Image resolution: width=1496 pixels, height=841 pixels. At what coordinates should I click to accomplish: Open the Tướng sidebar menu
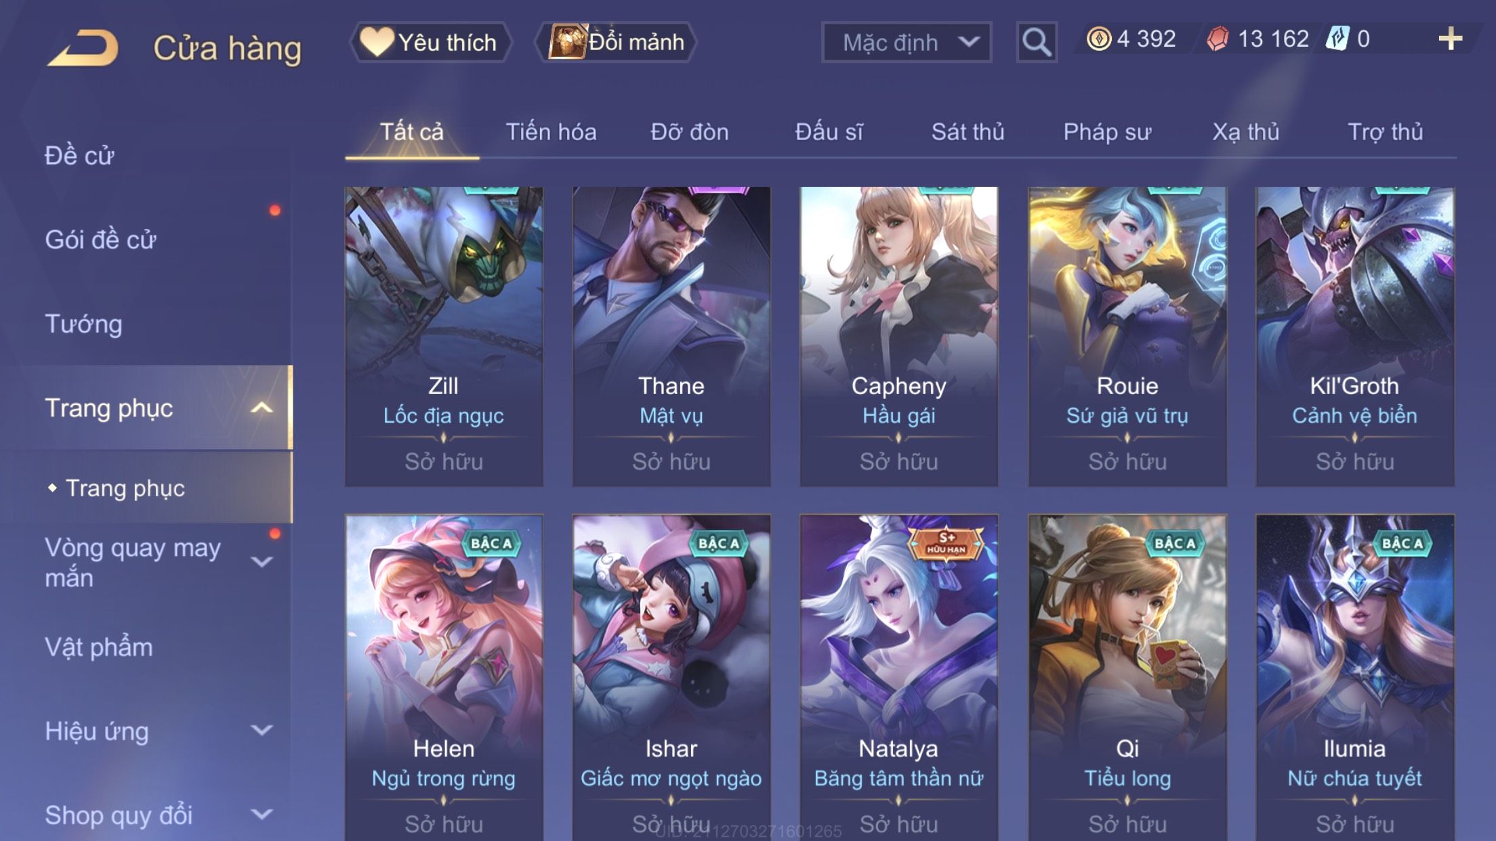coord(83,324)
